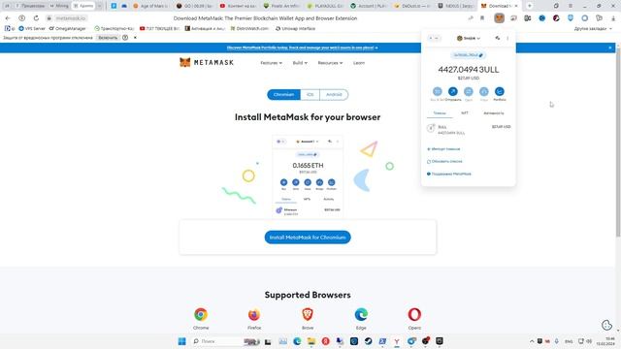The height and width of the screenshot is (349, 621).
Task: Go back with the browser back arrow
Action: (8, 18)
